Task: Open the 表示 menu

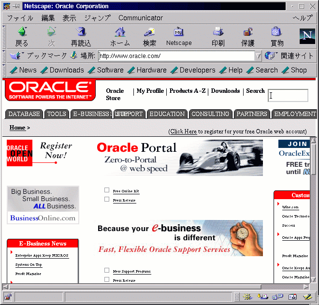Action: 69,18
